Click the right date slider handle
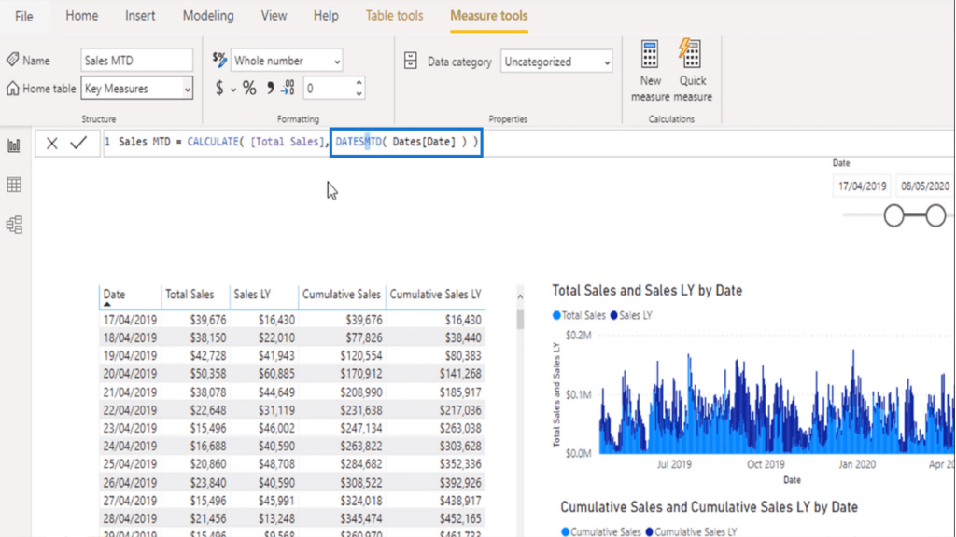 click(935, 215)
